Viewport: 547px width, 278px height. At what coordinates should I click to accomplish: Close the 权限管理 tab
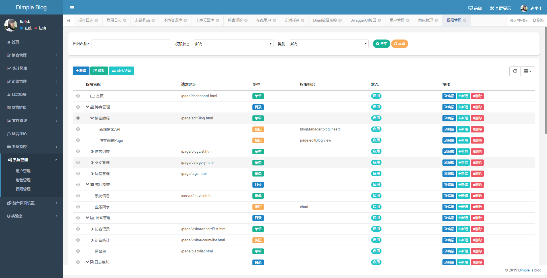pyautogui.click(x=465, y=20)
